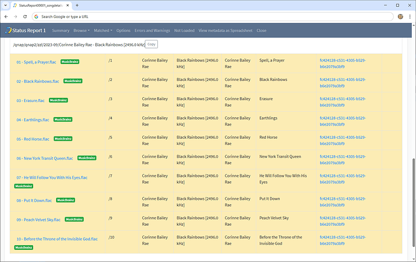
Task: Go to Errors and Warnings
Action: coord(152,30)
